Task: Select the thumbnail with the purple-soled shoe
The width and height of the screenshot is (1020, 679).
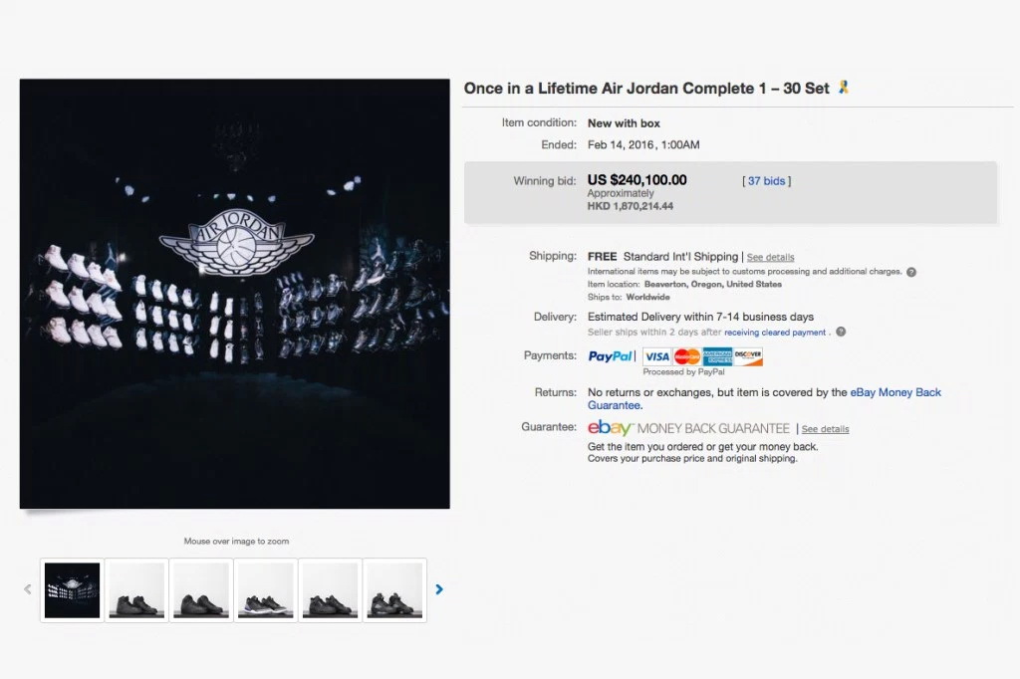Action: point(265,590)
